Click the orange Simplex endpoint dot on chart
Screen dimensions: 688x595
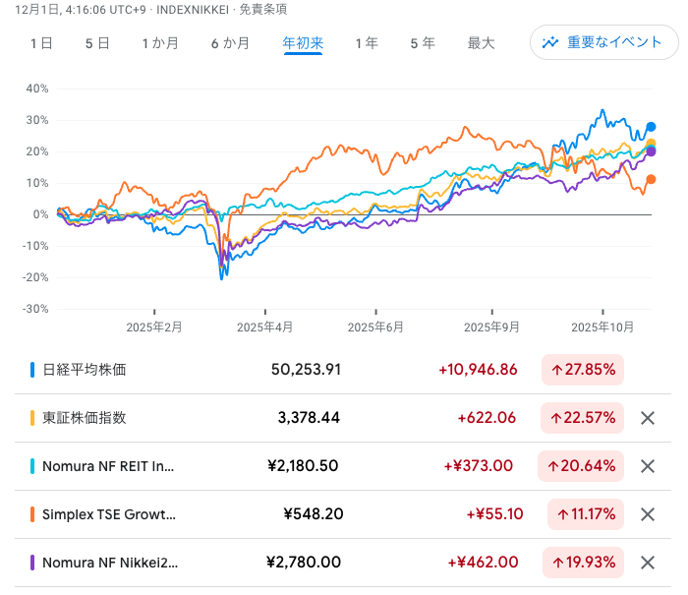coord(651,179)
